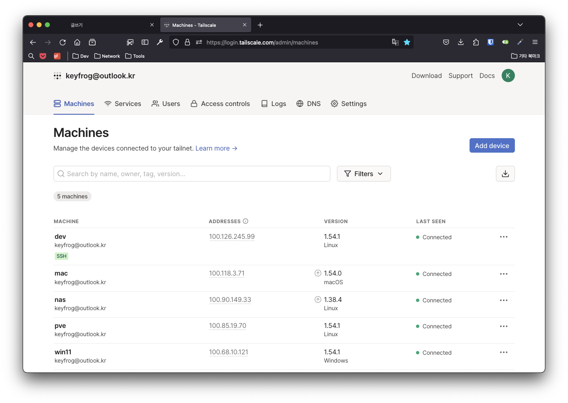Switch to the Services tab

[123, 104]
